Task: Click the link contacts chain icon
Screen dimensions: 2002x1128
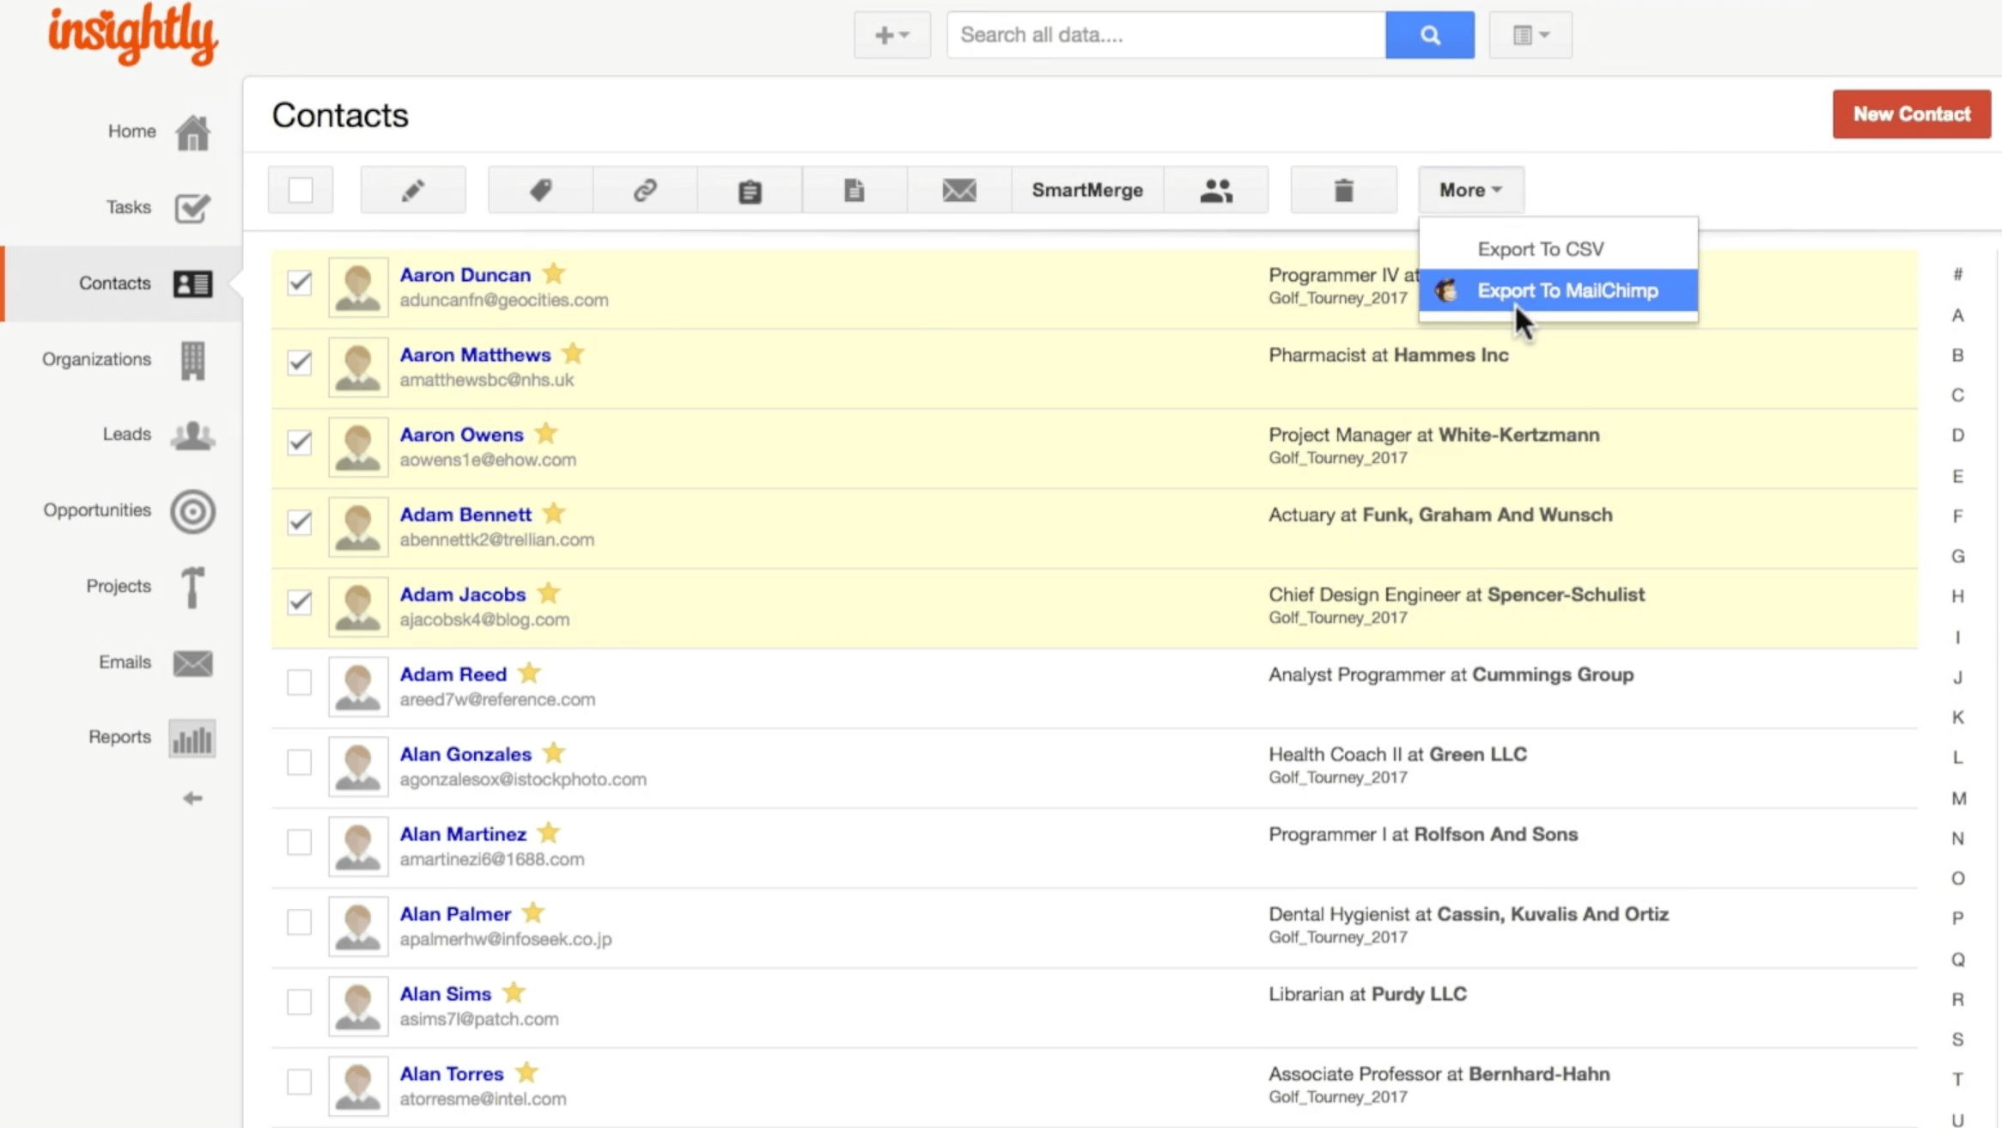Action: [x=644, y=189]
